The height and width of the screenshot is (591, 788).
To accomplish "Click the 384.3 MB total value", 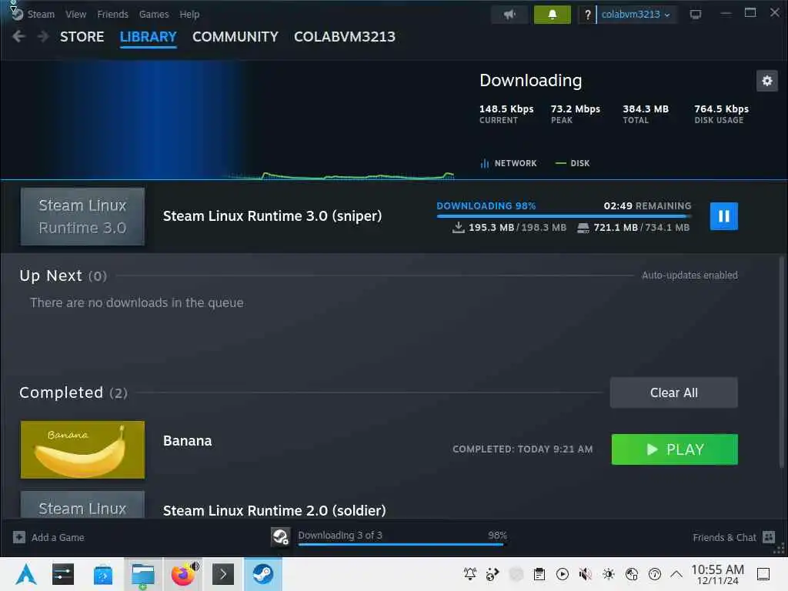I will pos(646,109).
